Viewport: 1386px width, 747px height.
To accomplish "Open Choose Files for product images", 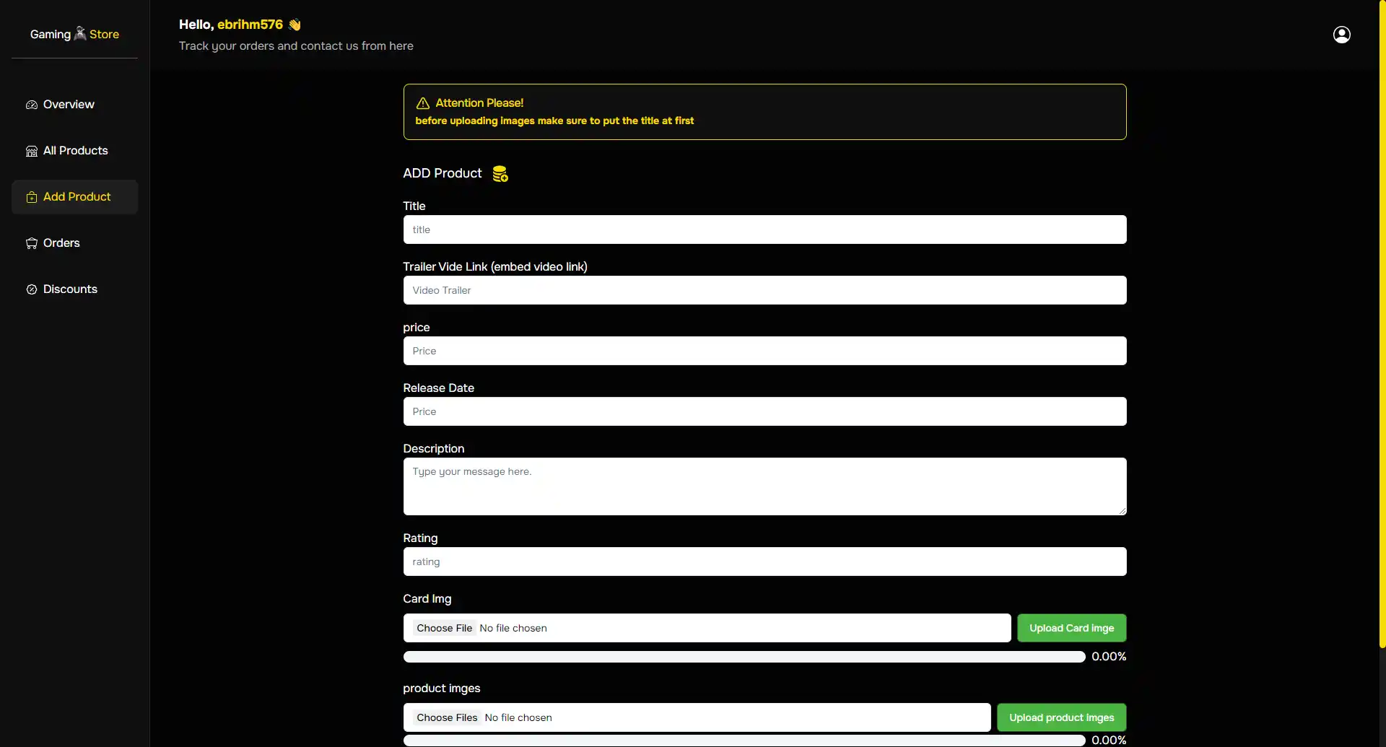I will [x=447, y=717].
